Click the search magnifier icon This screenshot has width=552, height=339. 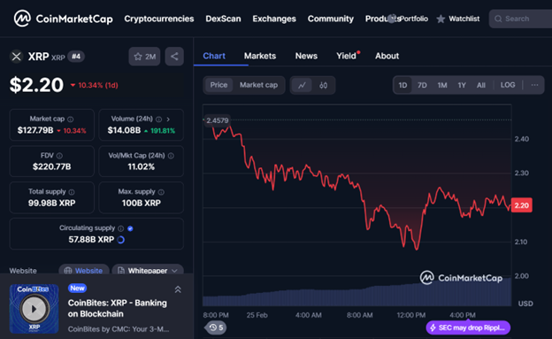[498, 19]
